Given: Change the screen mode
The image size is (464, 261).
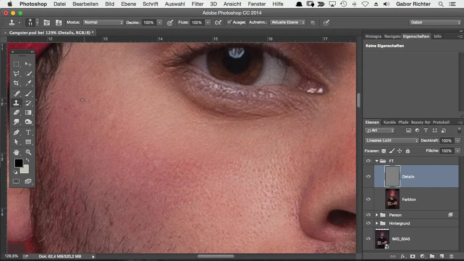Looking at the screenshot, I should coord(28,181).
